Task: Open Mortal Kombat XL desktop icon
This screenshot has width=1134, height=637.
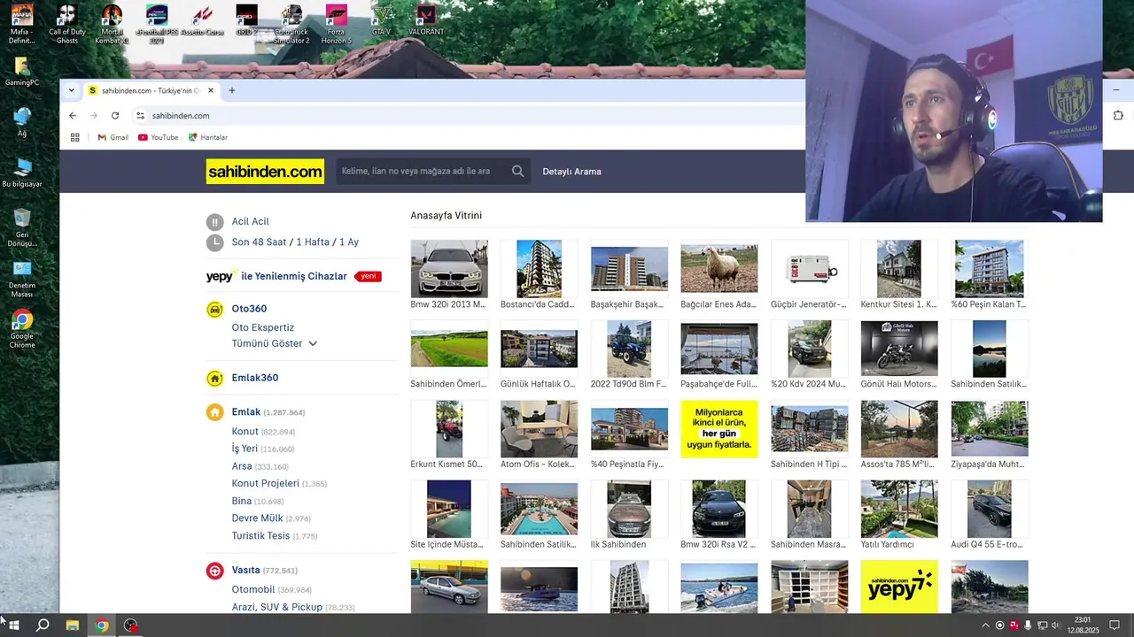Action: click(x=112, y=23)
